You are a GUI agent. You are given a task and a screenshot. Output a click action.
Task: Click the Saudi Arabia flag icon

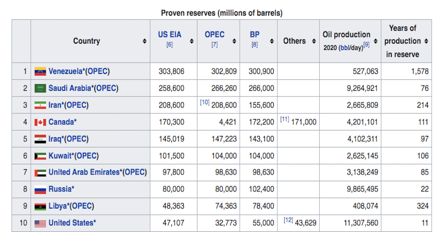point(40,88)
